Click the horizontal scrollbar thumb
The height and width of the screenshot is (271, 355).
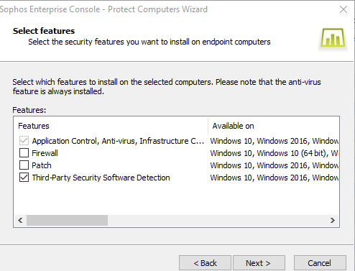[67, 220]
